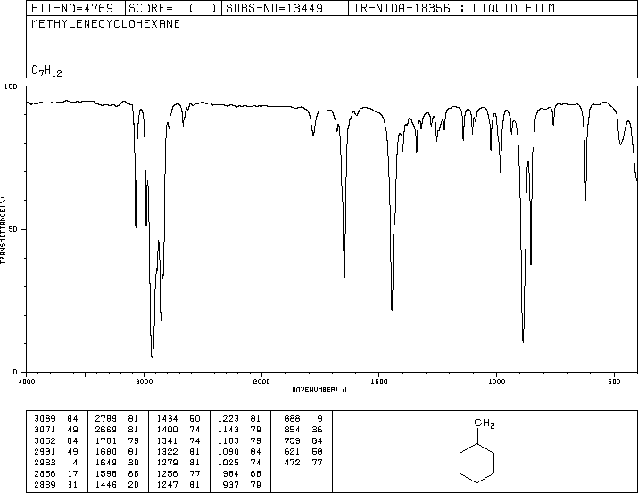Click the 100 y-axis label
This screenshot has width=638, height=493.
[x=11, y=86]
